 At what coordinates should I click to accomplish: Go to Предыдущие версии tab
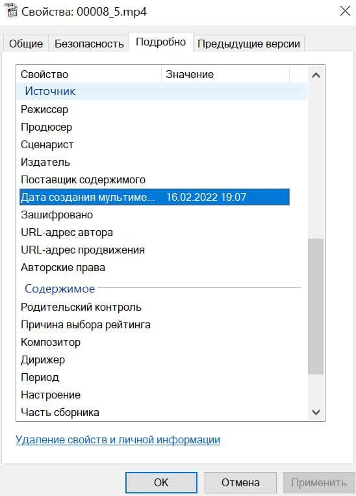[x=249, y=44]
